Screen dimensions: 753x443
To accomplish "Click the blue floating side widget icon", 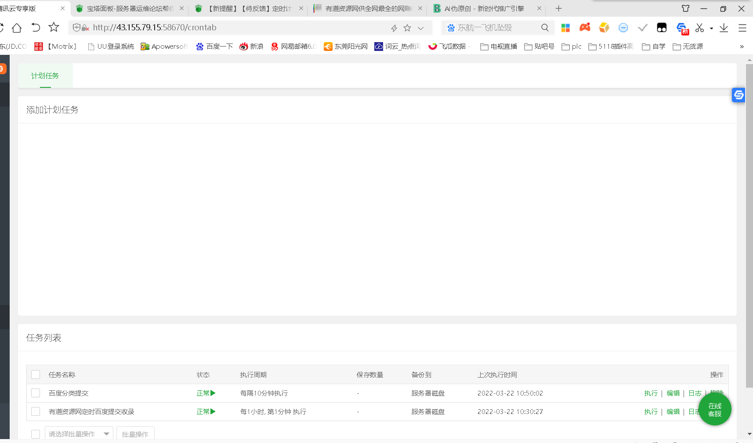I will [x=739, y=95].
